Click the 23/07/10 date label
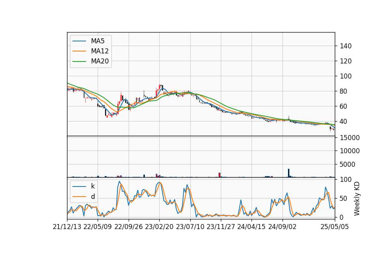 [x=190, y=227]
